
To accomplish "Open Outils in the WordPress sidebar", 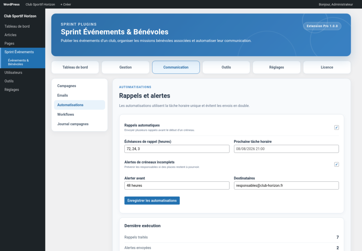I will click(23, 81).
